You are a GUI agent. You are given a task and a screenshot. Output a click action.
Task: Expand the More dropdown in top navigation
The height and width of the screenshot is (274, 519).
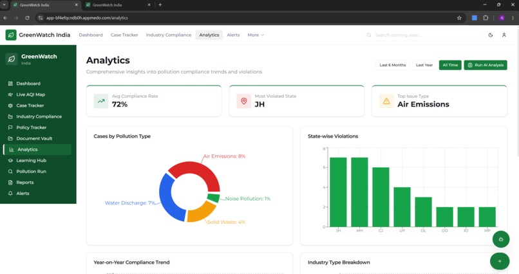[x=256, y=35]
